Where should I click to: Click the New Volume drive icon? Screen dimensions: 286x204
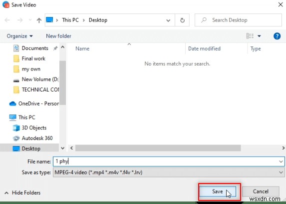click(x=16, y=80)
